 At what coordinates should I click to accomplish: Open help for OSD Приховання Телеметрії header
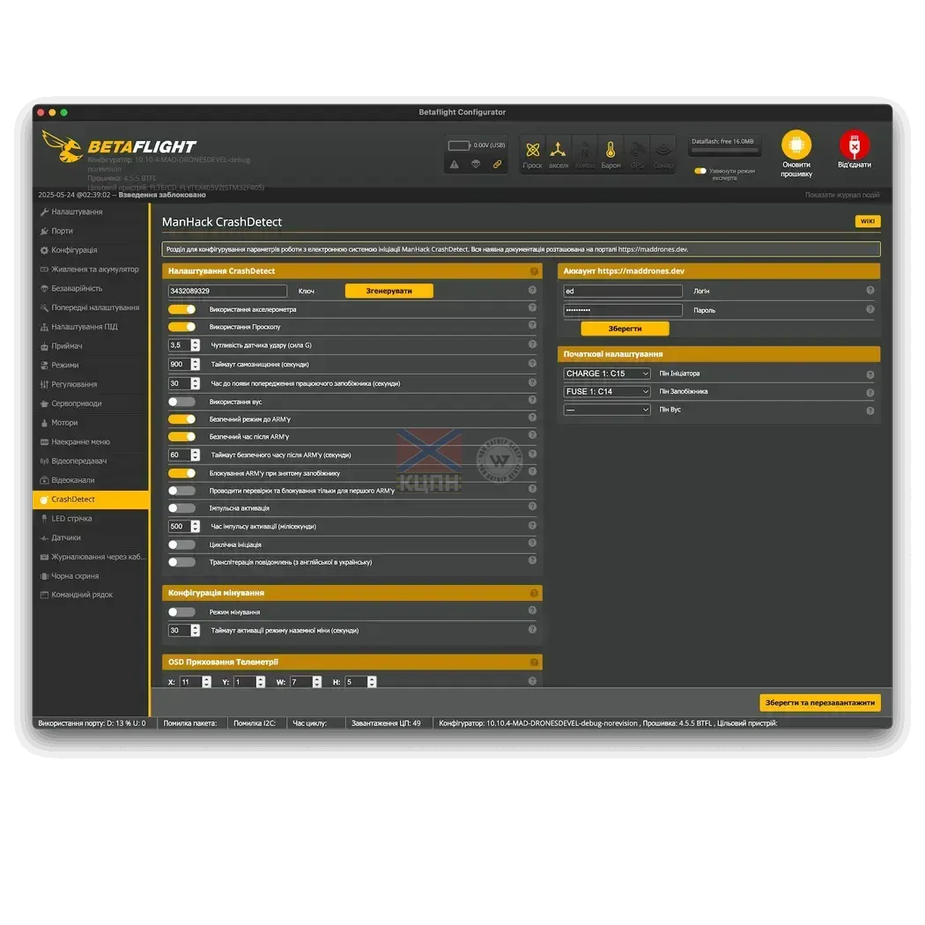tap(534, 662)
